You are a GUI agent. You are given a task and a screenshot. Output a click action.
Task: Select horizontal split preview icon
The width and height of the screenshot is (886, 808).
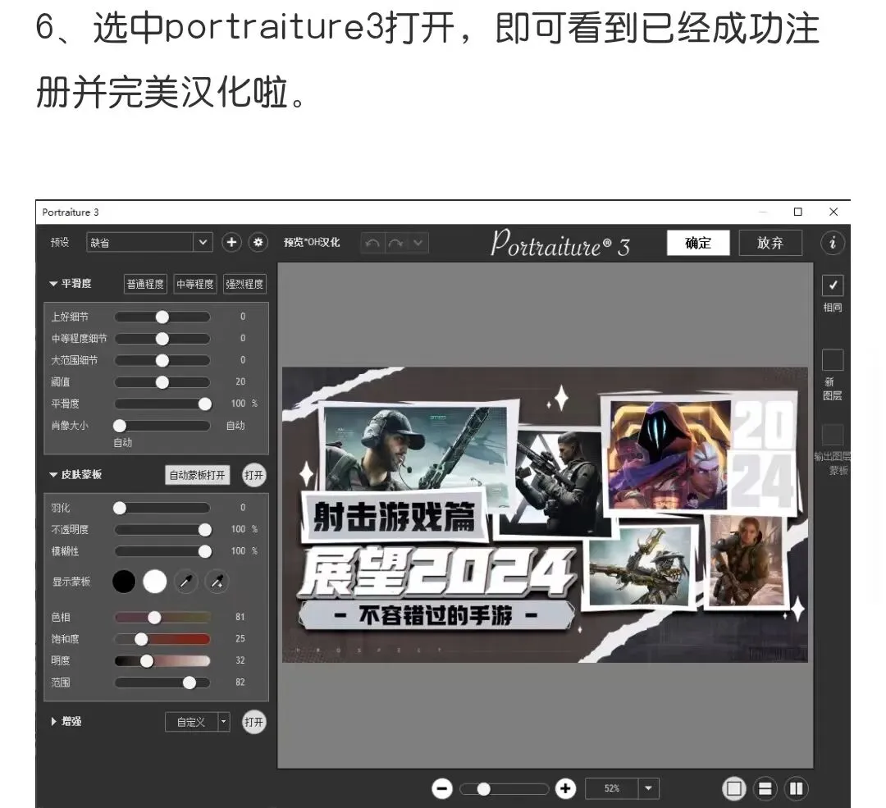tap(765, 789)
